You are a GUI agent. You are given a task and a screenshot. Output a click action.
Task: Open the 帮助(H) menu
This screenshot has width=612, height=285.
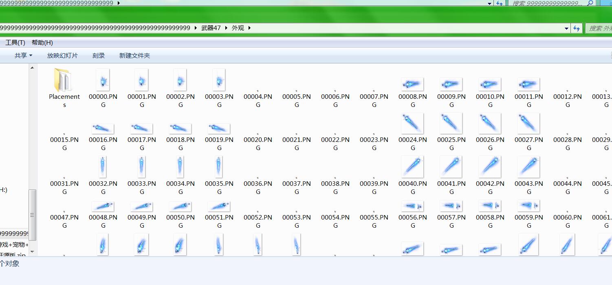[42, 43]
